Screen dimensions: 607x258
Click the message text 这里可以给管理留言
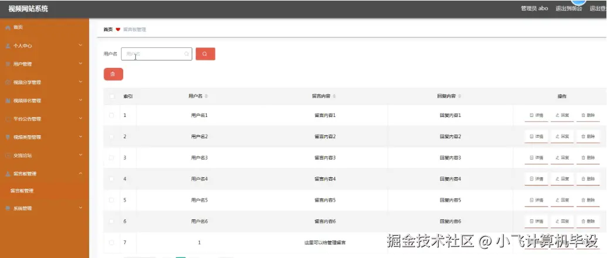pyautogui.click(x=325, y=243)
